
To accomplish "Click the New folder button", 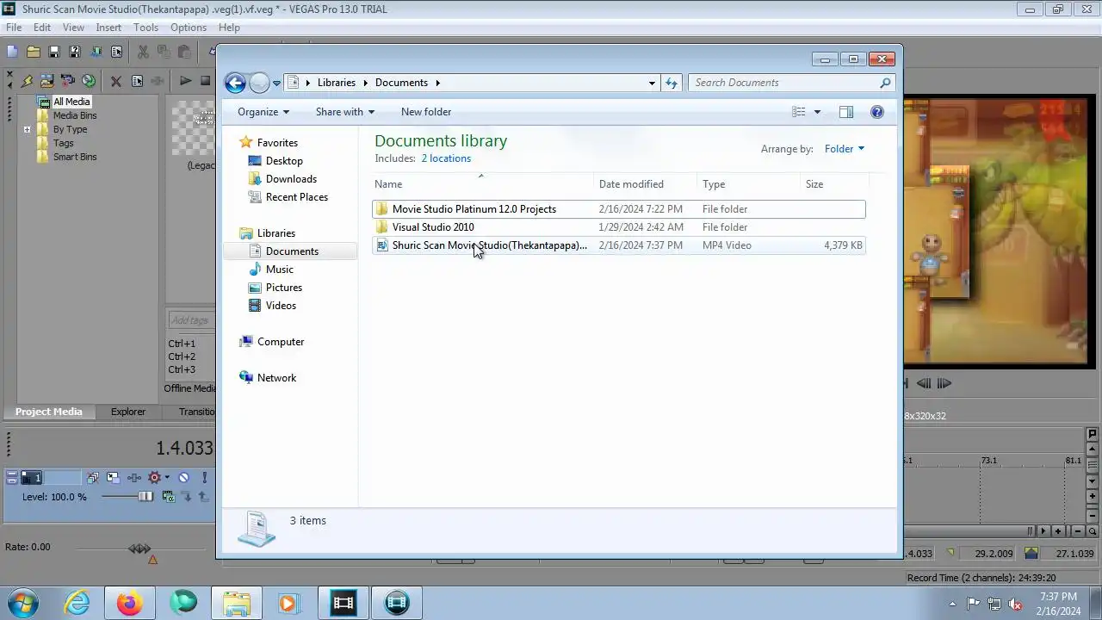I will click(x=426, y=112).
